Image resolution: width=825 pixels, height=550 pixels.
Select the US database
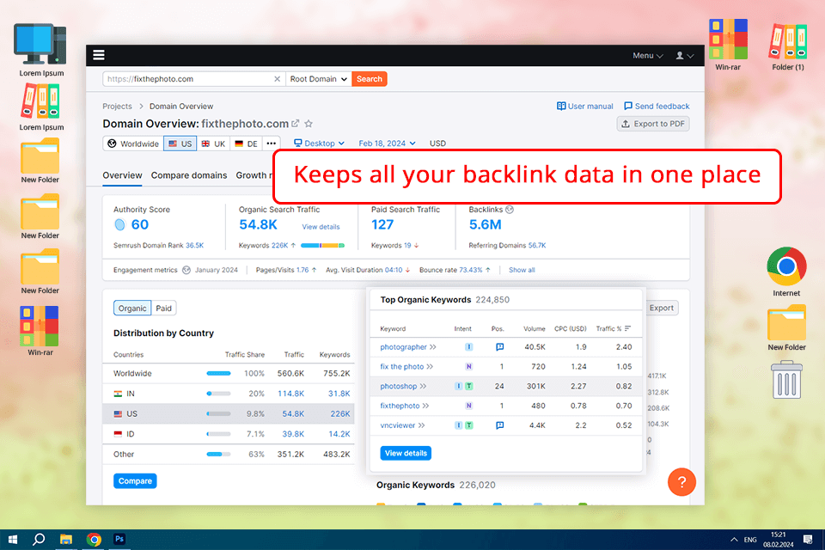[180, 144]
